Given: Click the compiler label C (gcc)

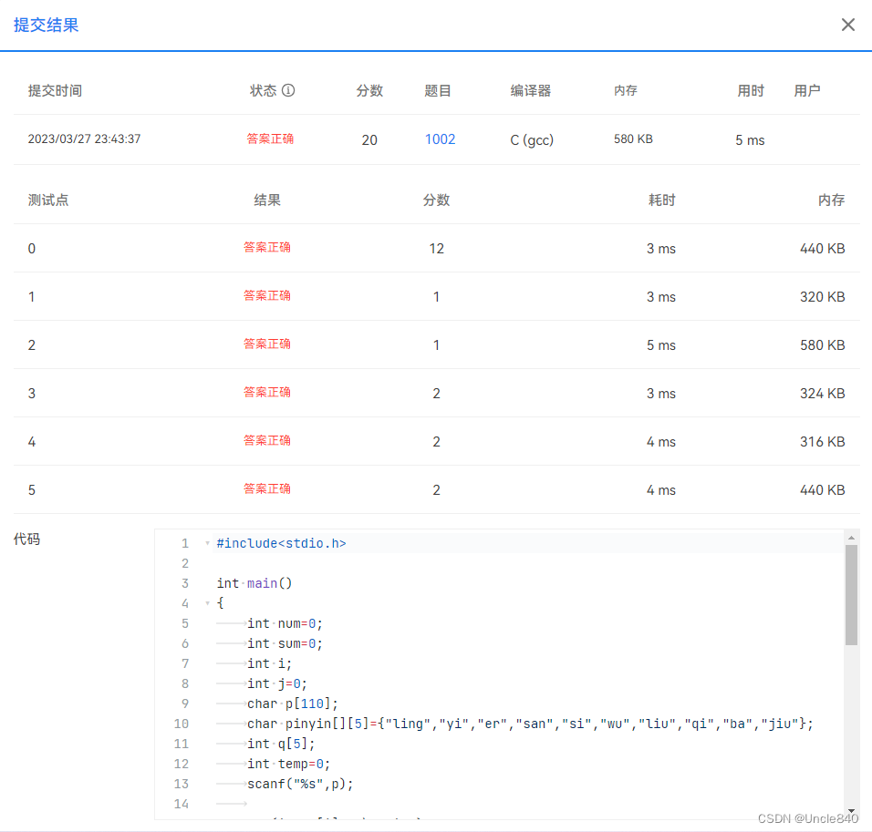Looking at the screenshot, I should coord(532,139).
